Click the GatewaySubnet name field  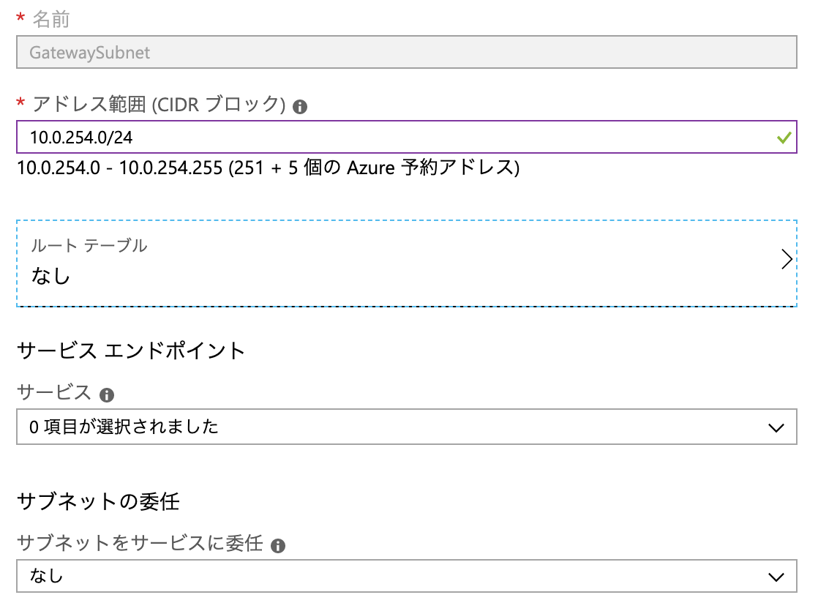point(406,53)
